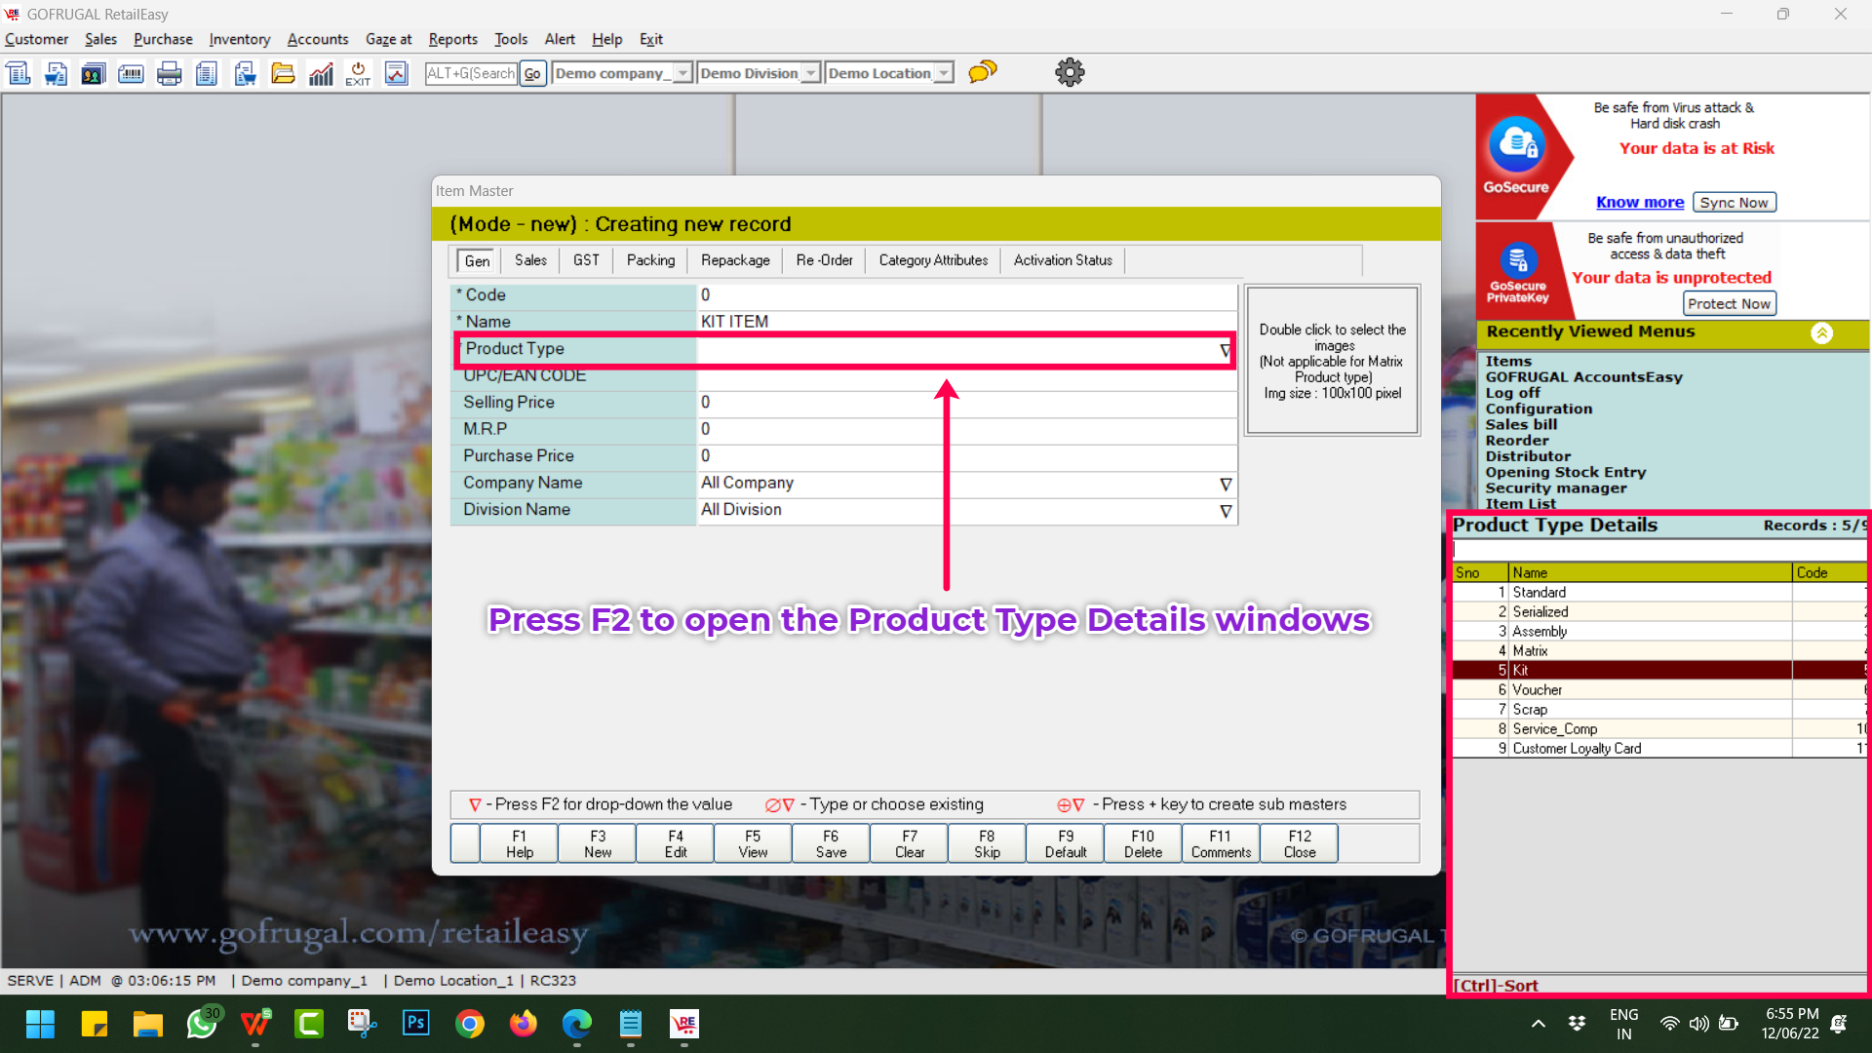Expand the Company Name dropdown
This screenshot has height=1053, width=1872.
click(1226, 485)
